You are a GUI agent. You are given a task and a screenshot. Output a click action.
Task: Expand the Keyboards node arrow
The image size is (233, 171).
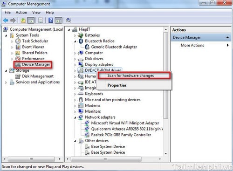tap(75, 94)
